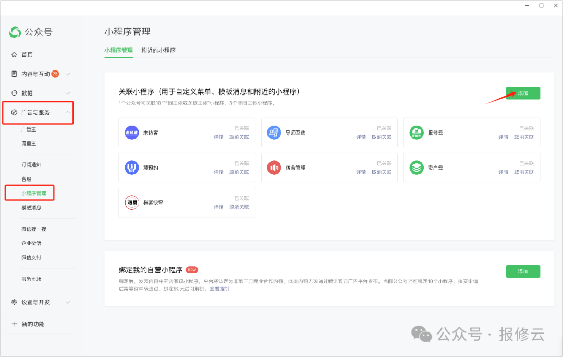
Task: Open 详情 for 报修云
Action: (x=504, y=137)
